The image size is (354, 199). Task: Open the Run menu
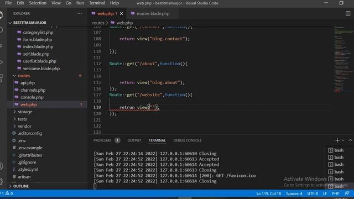tap(80, 3)
